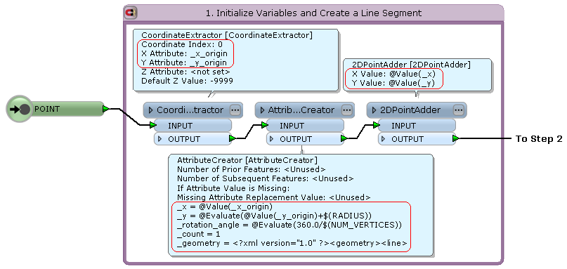567x269 pixels.
Task: Expand AttributeCreator OUTPUT port attributes
Action: pos(272,139)
